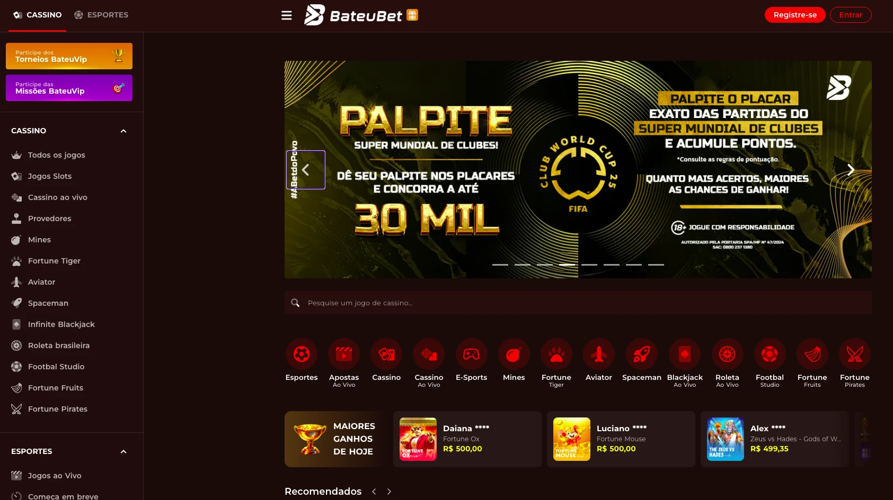
Task: Launch the Aviator plane category icon
Action: 599,354
